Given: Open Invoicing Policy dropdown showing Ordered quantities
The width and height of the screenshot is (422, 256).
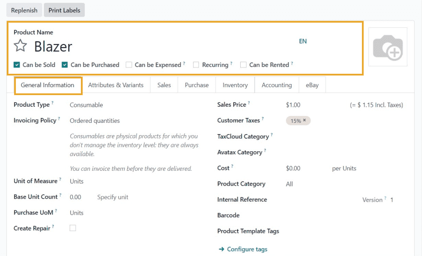Looking at the screenshot, I should [x=95, y=120].
